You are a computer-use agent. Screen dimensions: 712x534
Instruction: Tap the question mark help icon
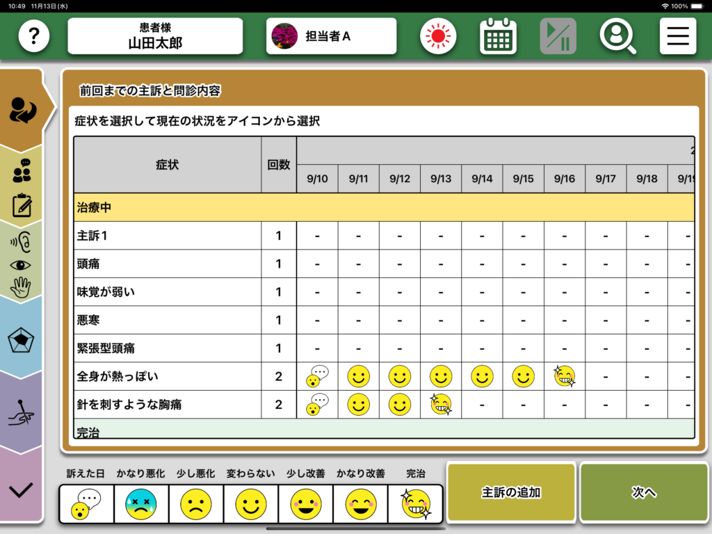pyautogui.click(x=33, y=36)
